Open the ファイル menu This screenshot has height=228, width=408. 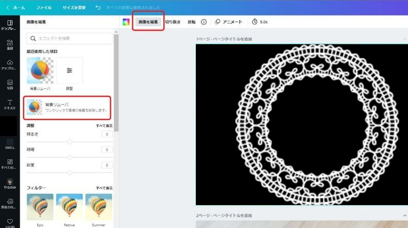click(44, 8)
